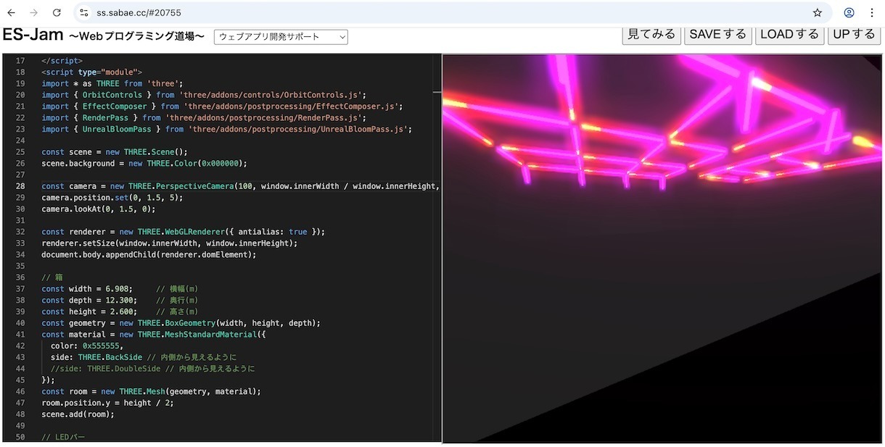Click 'THREE.BackSide' on line 43
This screenshot has height=447, width=885.
(110, 357)
